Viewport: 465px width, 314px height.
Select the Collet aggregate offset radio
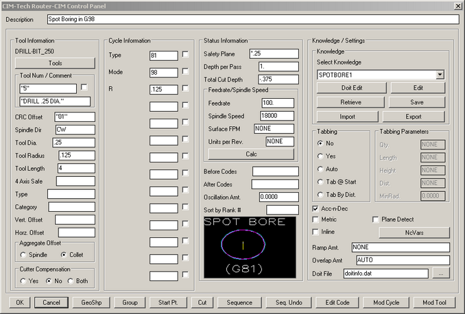pyautogui.click(x=64, y=255)
